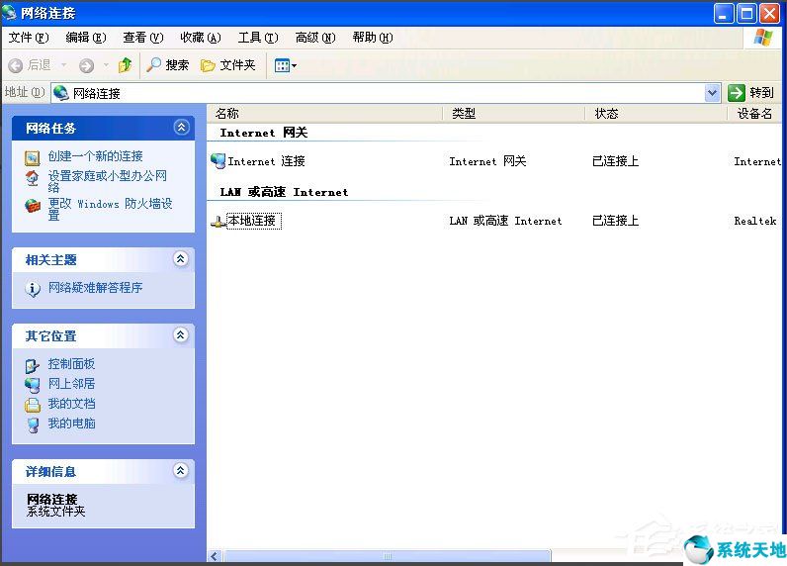Viewport: 787px width, 566px height.
Task: Click the Go (转到) button
Action: [751, 93]
